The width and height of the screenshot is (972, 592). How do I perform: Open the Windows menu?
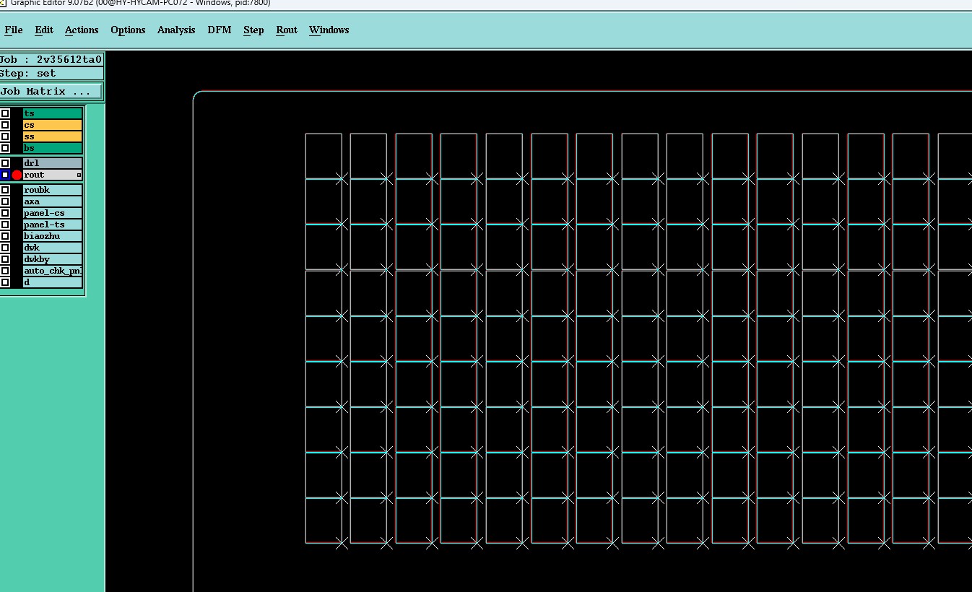[329, 30]
